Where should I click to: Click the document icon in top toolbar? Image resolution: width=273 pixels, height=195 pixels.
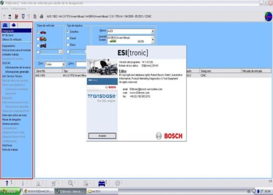(35, 16)
